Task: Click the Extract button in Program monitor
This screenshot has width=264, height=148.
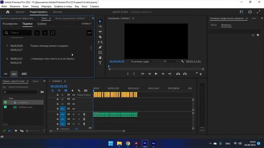Action: 185,74
